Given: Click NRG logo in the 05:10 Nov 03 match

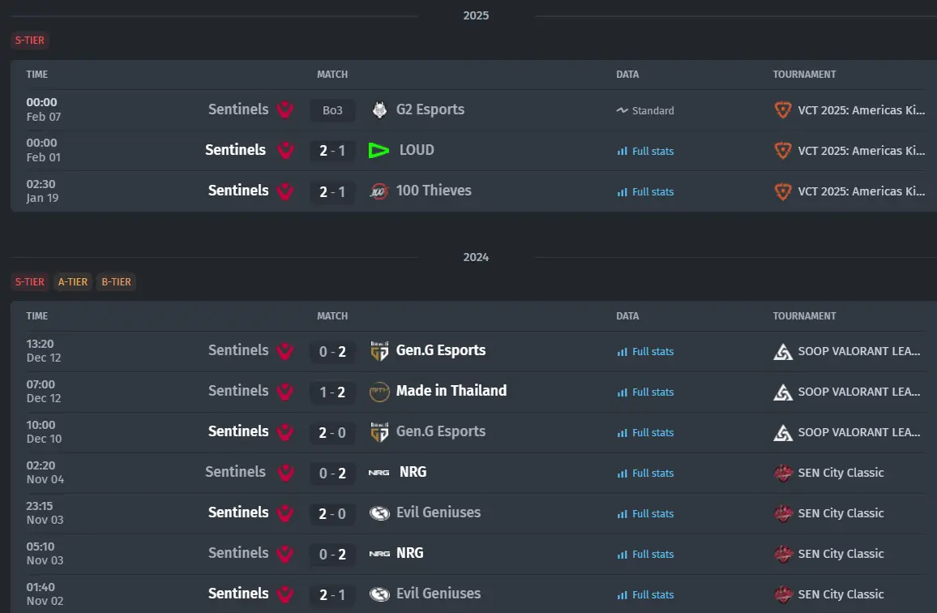Looking at the screenshot, I should click(379, 554).
